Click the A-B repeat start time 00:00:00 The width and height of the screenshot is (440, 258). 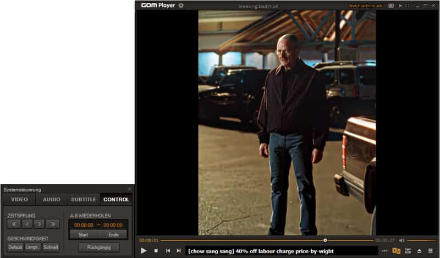84,225
